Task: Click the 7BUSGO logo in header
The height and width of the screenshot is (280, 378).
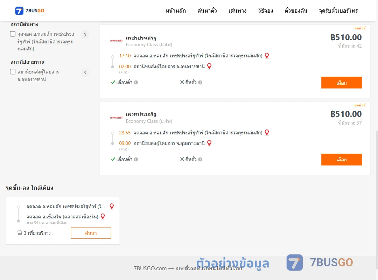Action: 30,10
